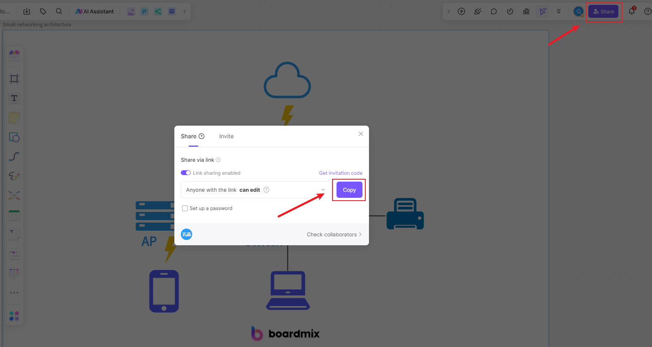Open comments with the speech bubble icon
The image size is (652, 347).
click(x=494, y=11)
